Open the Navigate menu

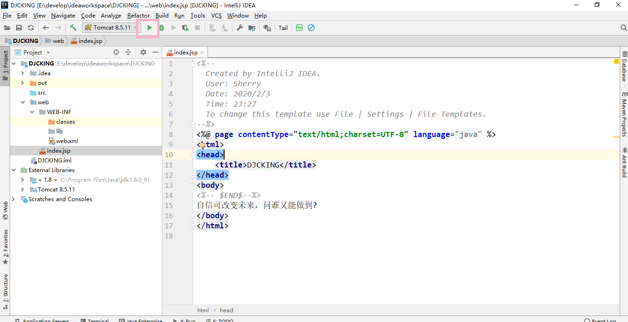click(63, 15)
